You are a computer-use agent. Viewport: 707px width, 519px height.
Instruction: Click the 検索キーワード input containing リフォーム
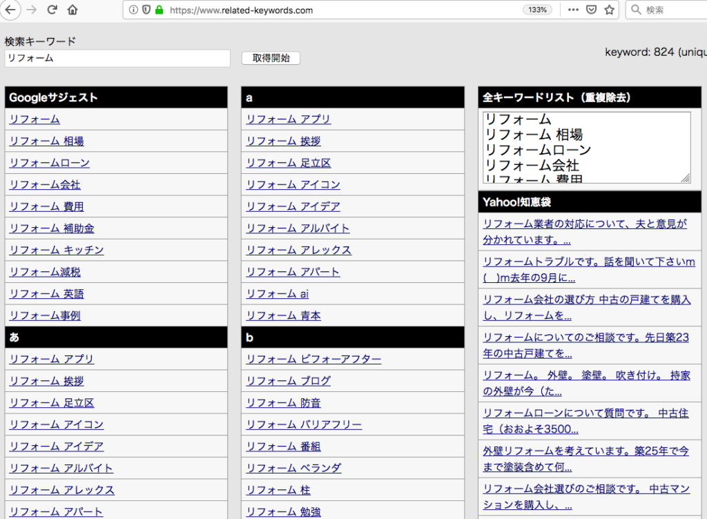tap(117, 58)
